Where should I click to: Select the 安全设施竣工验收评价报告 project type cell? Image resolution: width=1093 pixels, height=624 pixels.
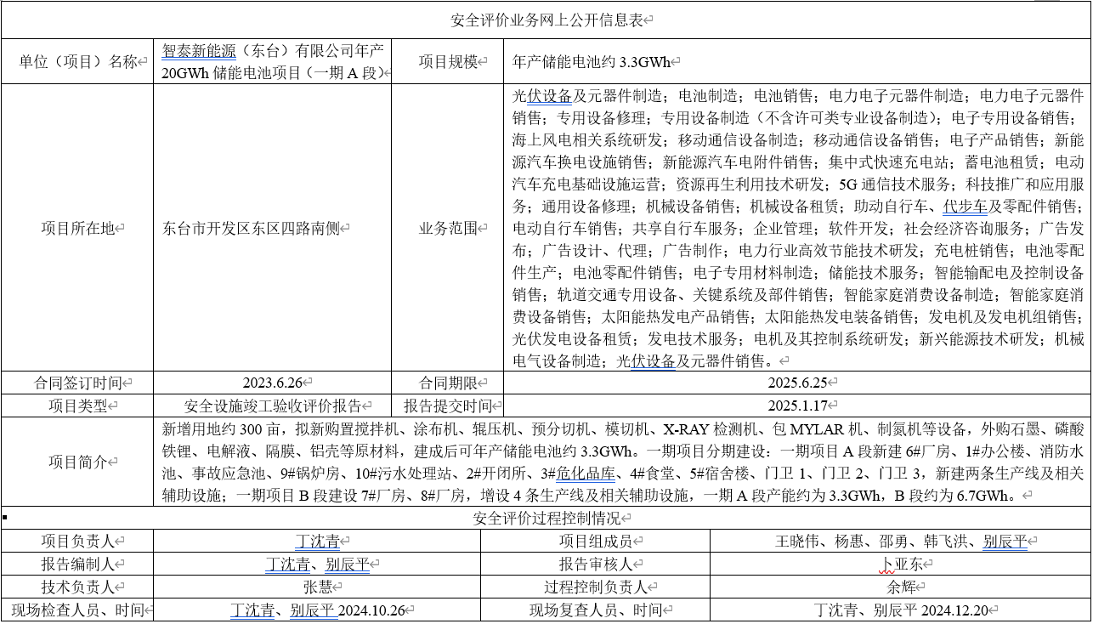(273, 406)
